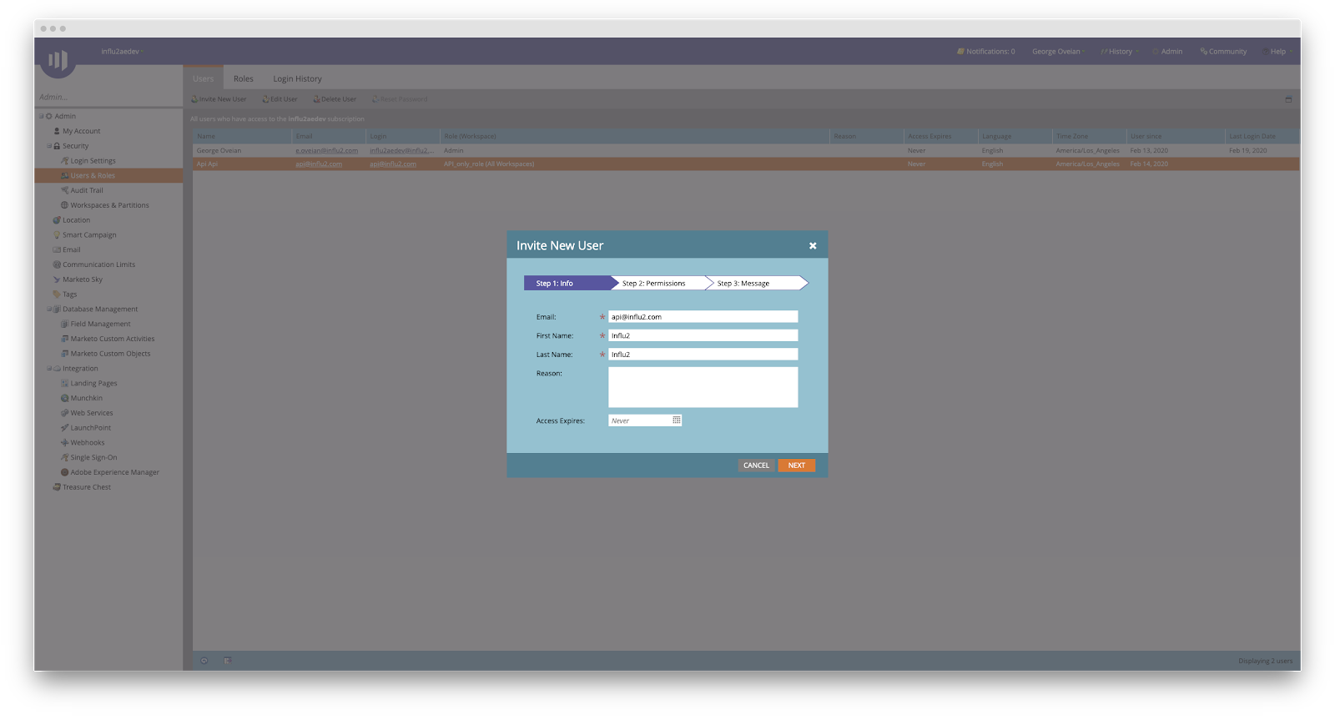Click the Email input field
This screenshot has height=720, width=1335.
[703, 317]
